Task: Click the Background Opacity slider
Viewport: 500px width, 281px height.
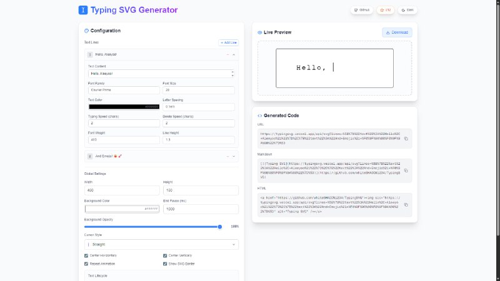Action: coord(152,227)
